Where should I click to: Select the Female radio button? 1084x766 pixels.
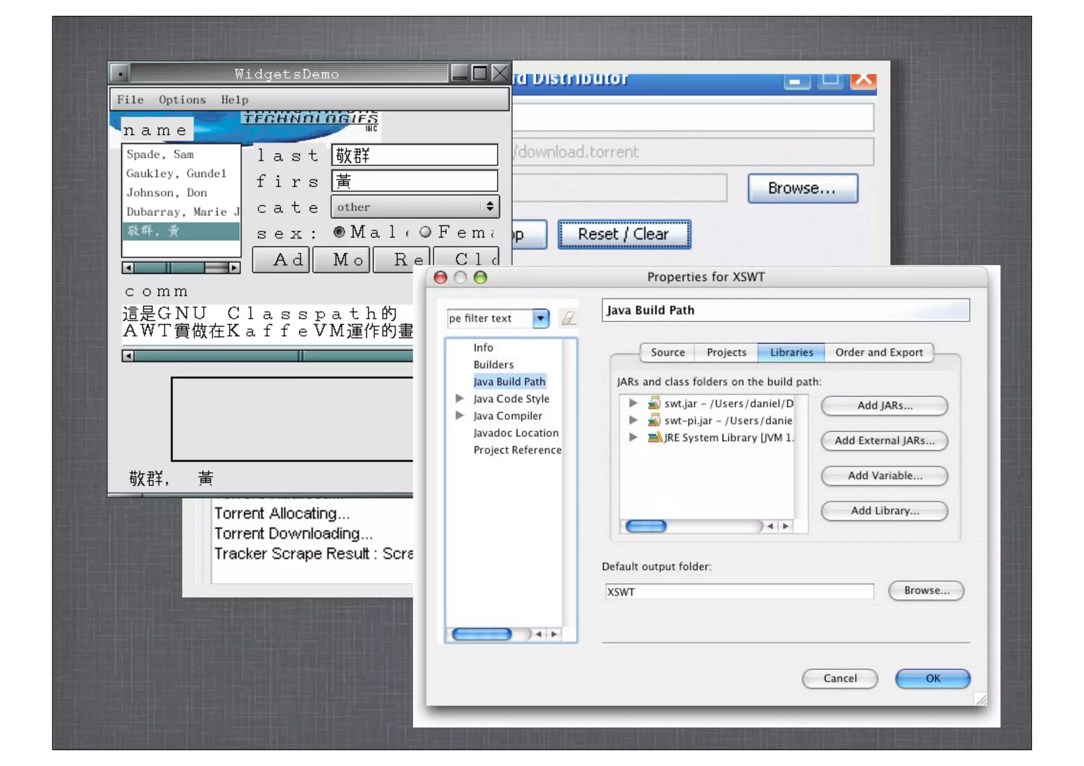425,232
